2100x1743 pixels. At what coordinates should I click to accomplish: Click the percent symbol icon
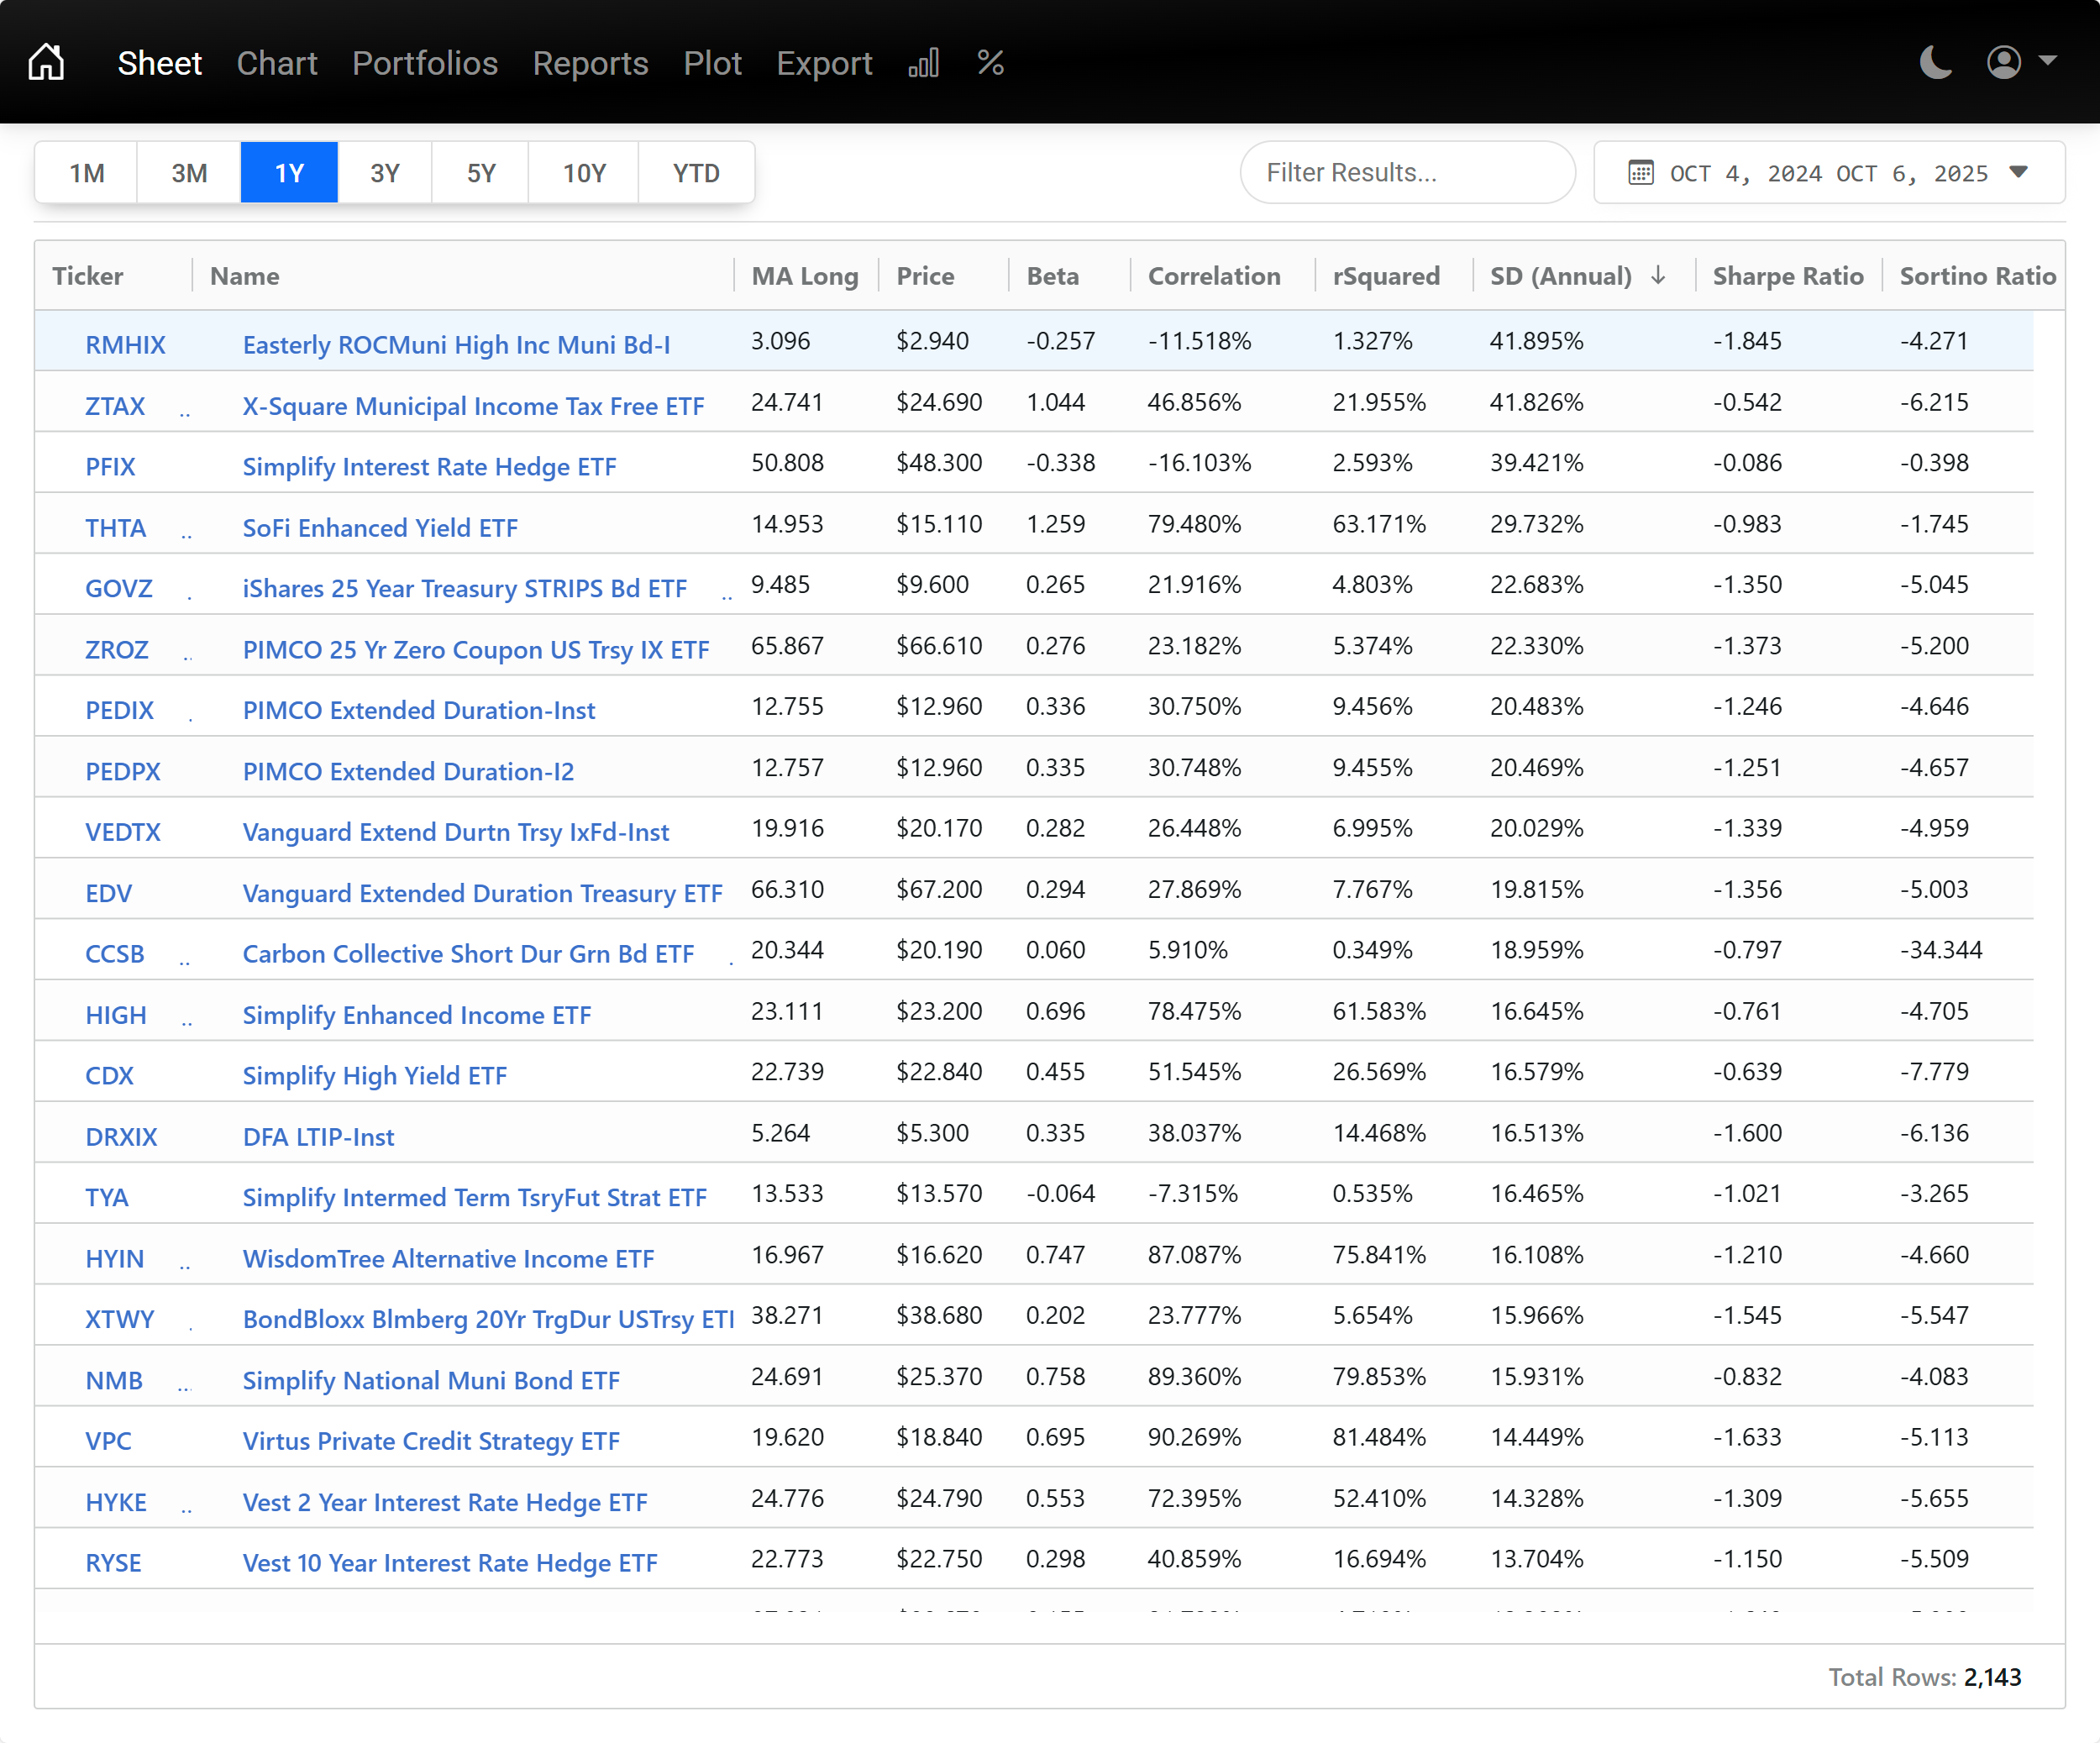pos(990,63)
